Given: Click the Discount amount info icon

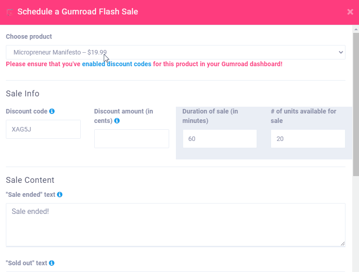Looking at the screenshot, I should point(117,121).
